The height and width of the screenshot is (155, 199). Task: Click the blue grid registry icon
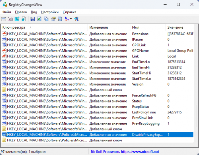(17, 19)
